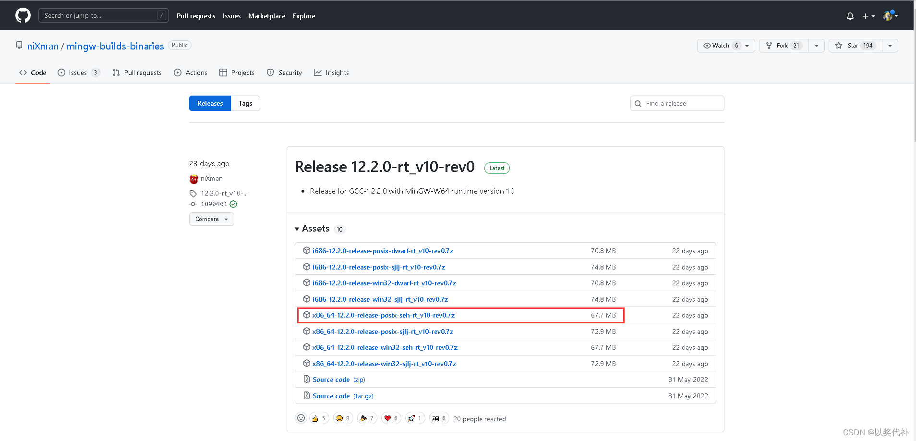Image resolution: width=916 pixels, height=441 pixels.
Task: Click package icon beside x86_64 posix-seh asset
Action: tap(307, 315)
